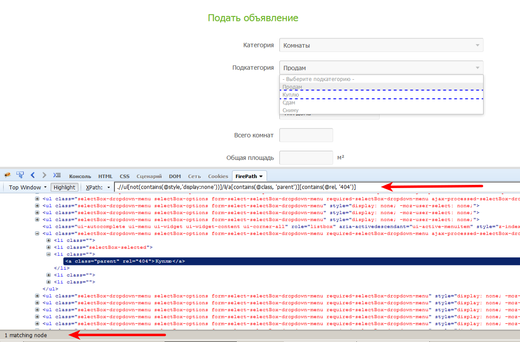The image size is (520, 342).
Task: Open the Cookies tab
Action: 218,176
